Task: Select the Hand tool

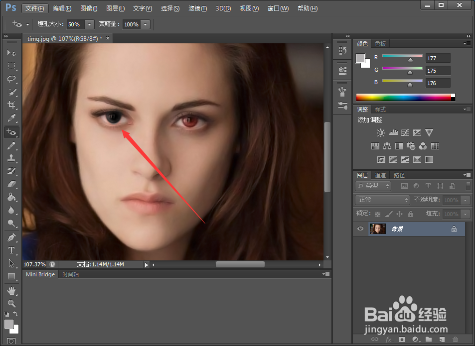Action: (11, 291)
